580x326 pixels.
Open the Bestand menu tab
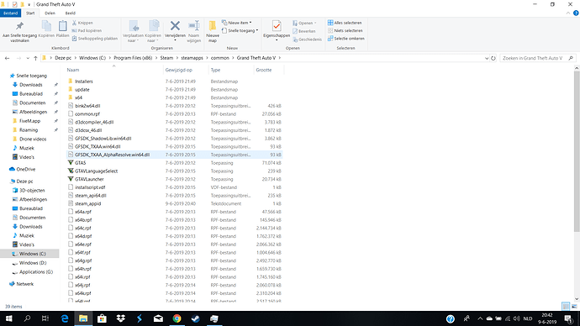(x=10, y=13)
